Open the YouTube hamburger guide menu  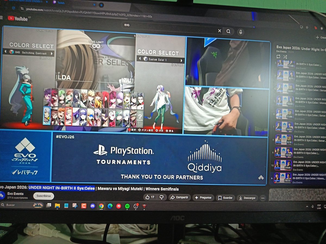1,18
